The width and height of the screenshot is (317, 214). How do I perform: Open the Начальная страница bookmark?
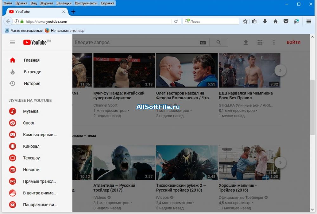pyautogui.click(x=64, y=31)
